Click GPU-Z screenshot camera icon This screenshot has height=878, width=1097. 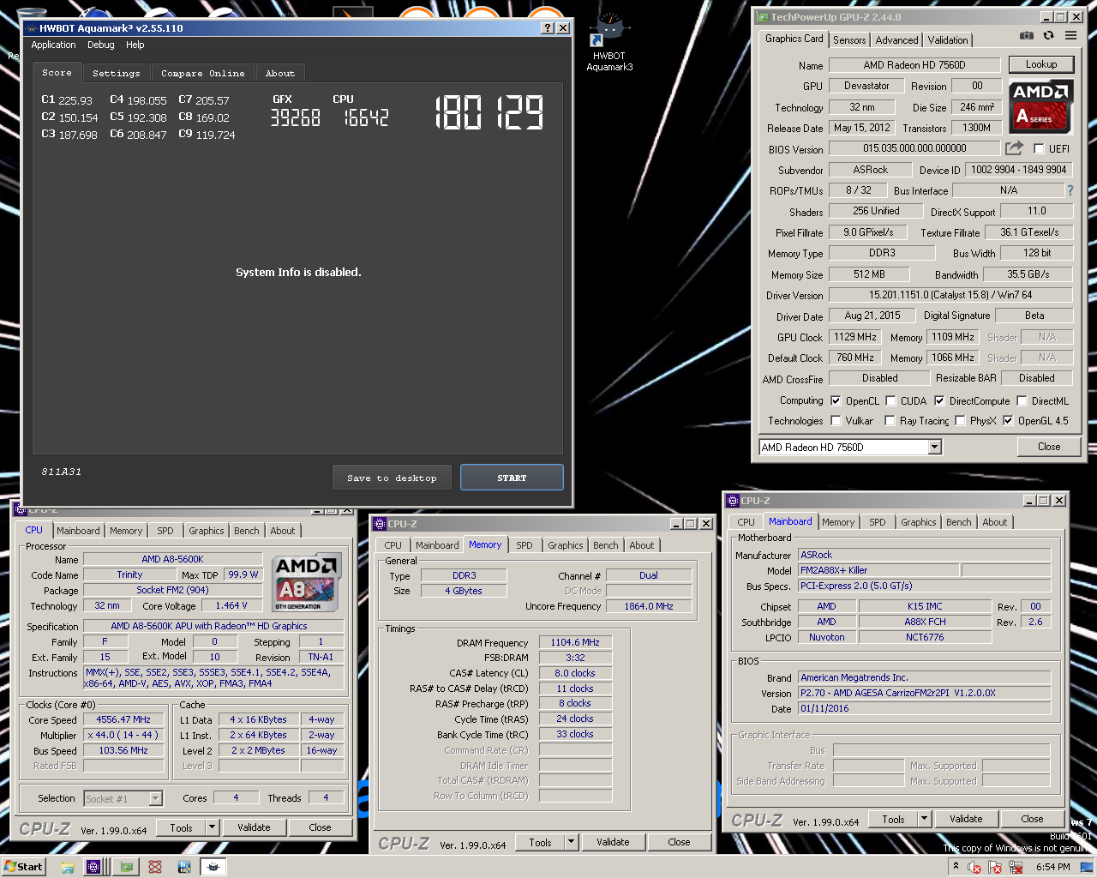pos(1027,35)
